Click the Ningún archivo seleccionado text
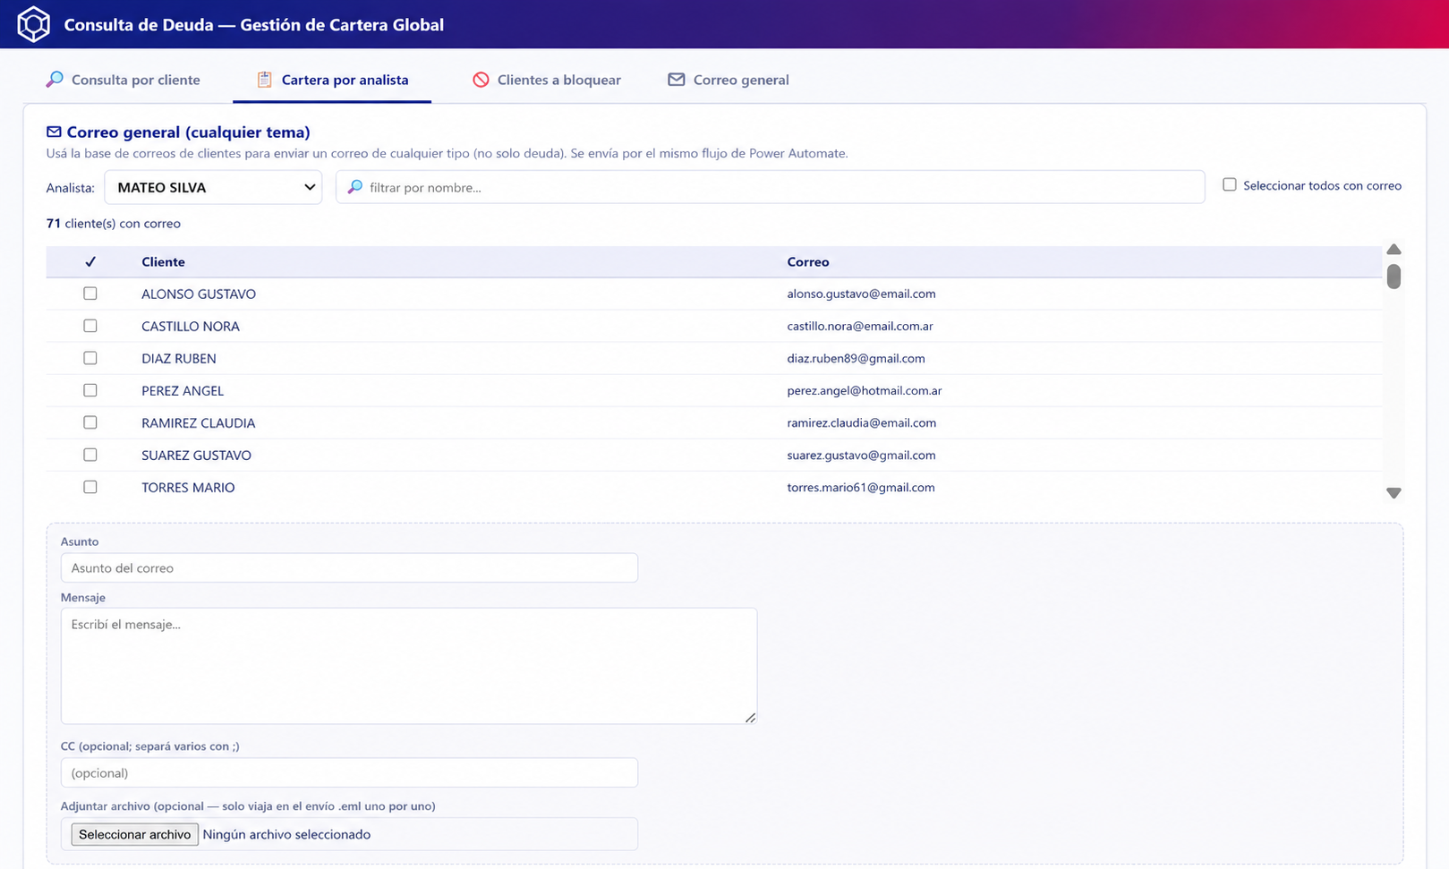This screenshot has height=869, width=1449. point(286,834)
